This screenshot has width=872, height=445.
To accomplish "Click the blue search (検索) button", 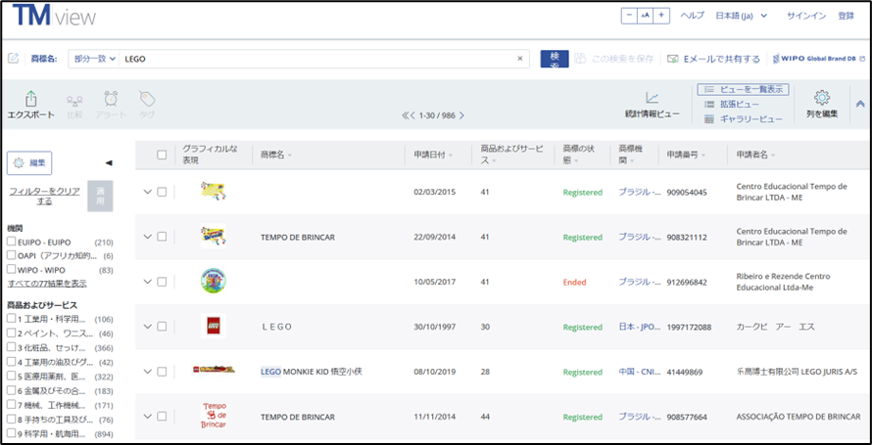I will (x=555, y=59).
